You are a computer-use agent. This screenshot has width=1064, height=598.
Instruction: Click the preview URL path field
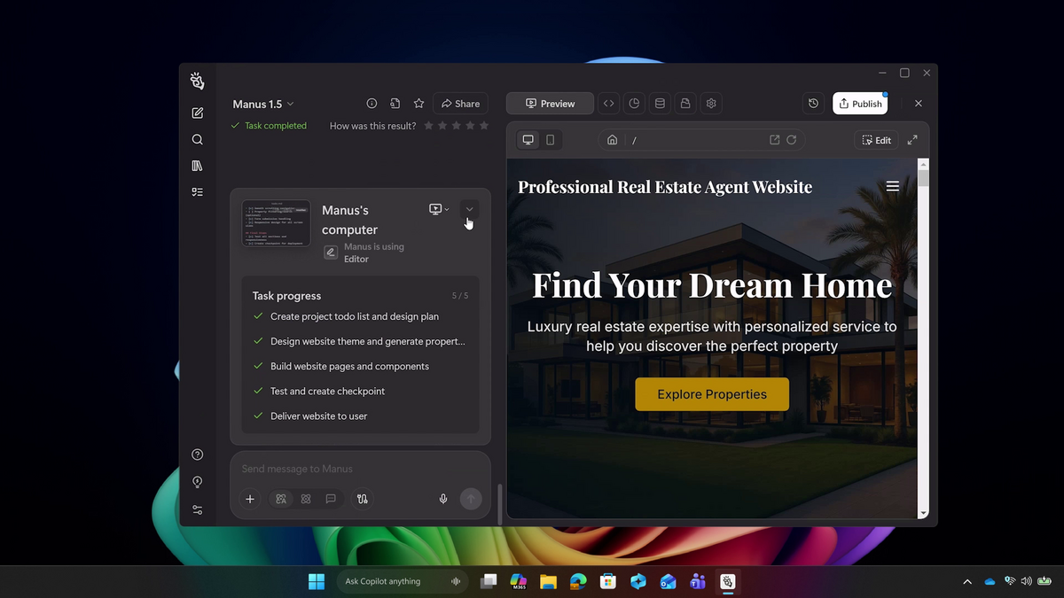(696, 140)
